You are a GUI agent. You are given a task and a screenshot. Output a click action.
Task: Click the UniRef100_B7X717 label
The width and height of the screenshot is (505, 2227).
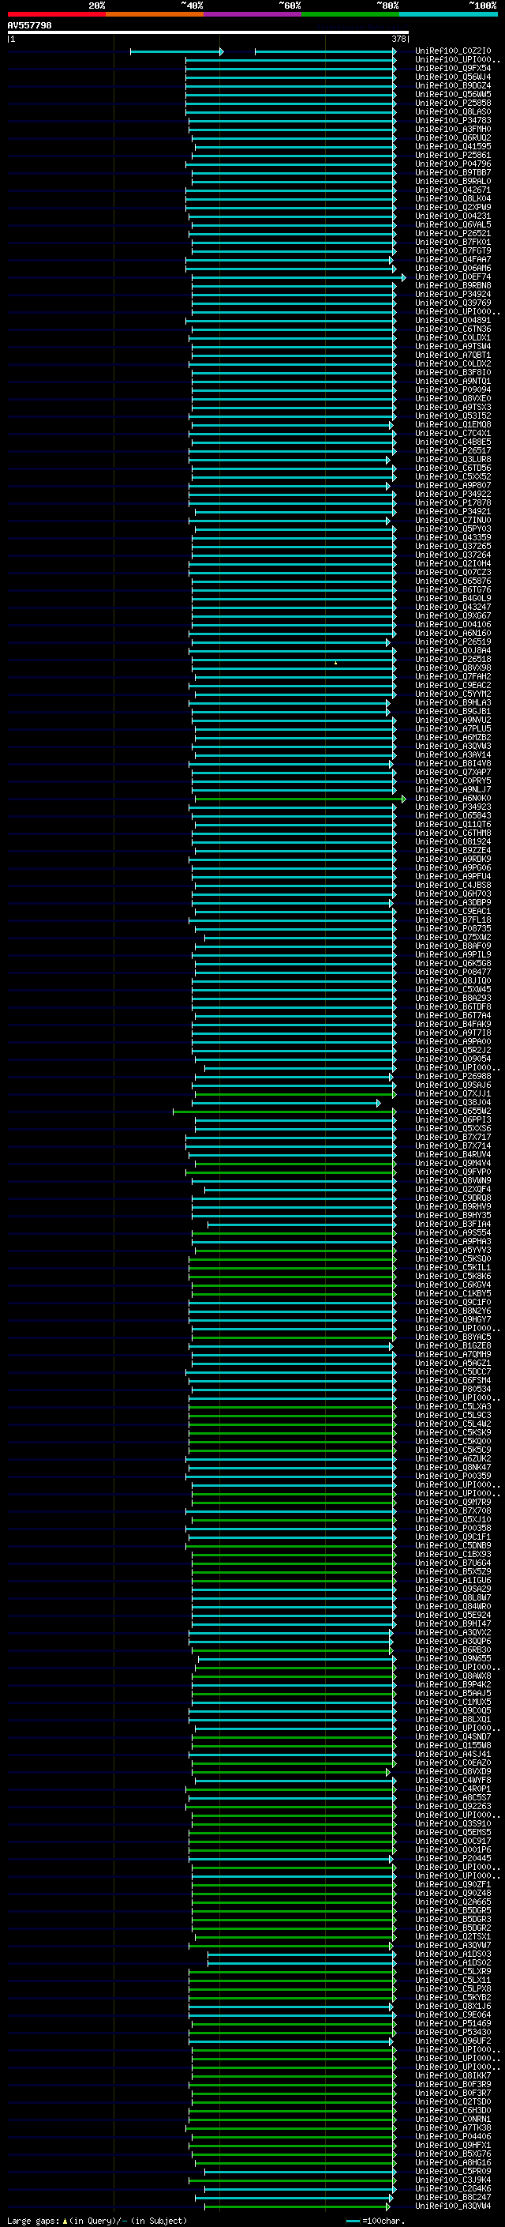(453, 1137)
